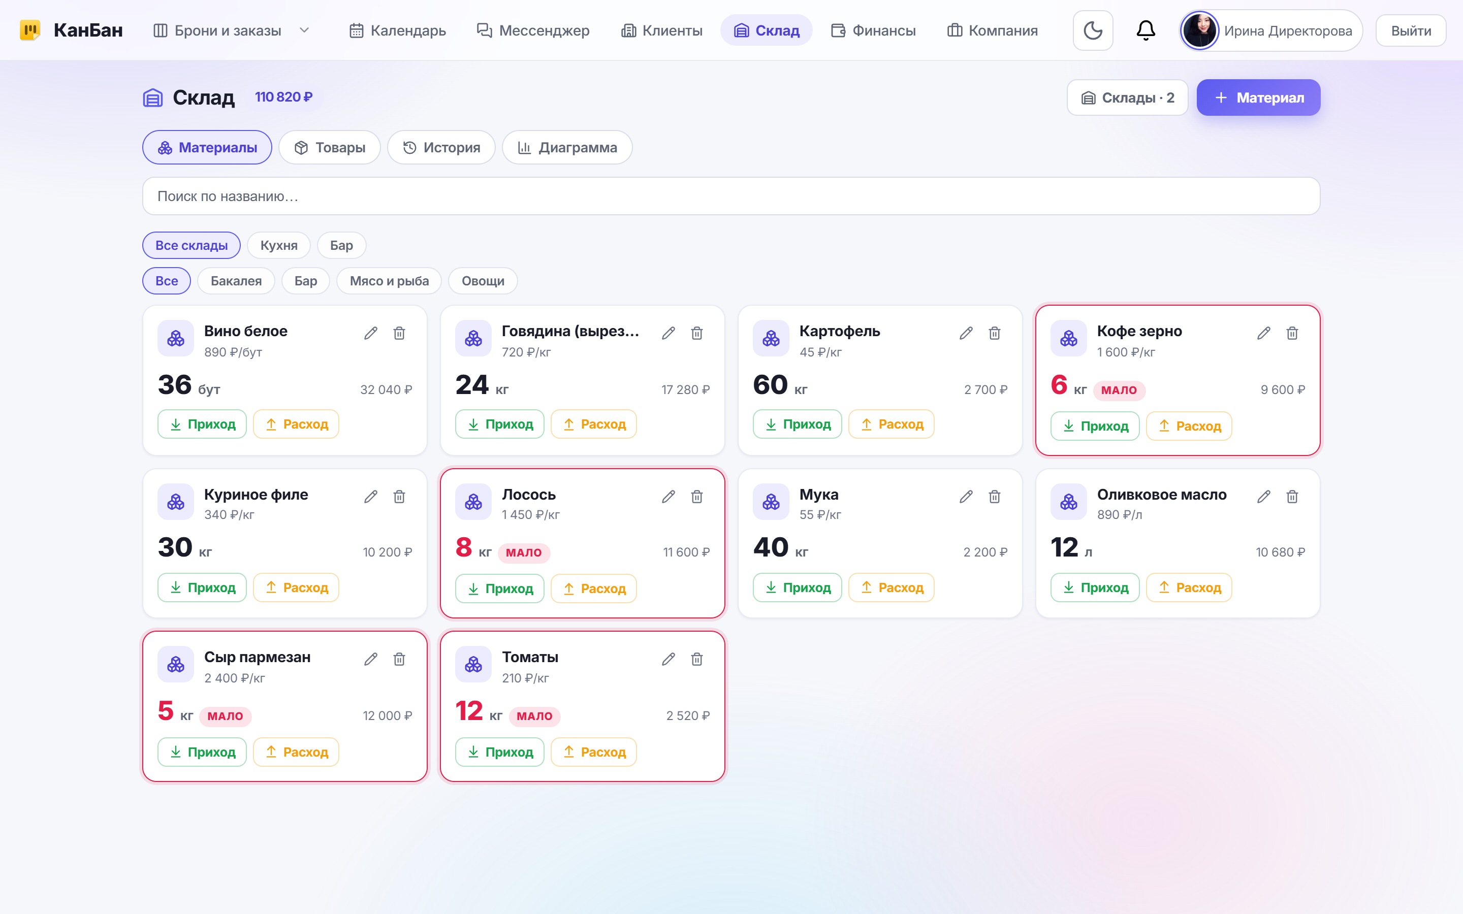Filter materials by Мясо и рыба category
Screen dimensions: 1463x914
point(389,281)
